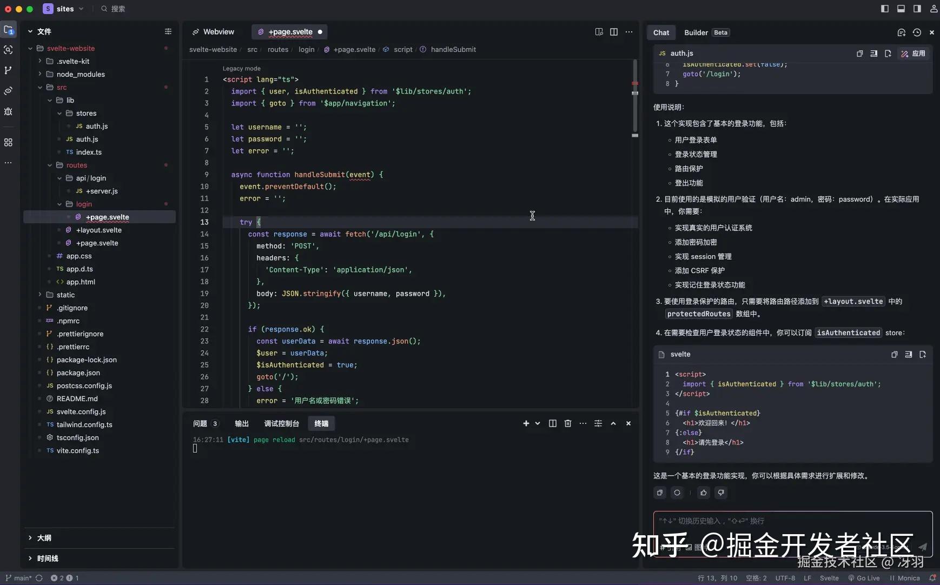Start a new chat conversation
This screenshot has height=585, width=940.
pos(901,32)
